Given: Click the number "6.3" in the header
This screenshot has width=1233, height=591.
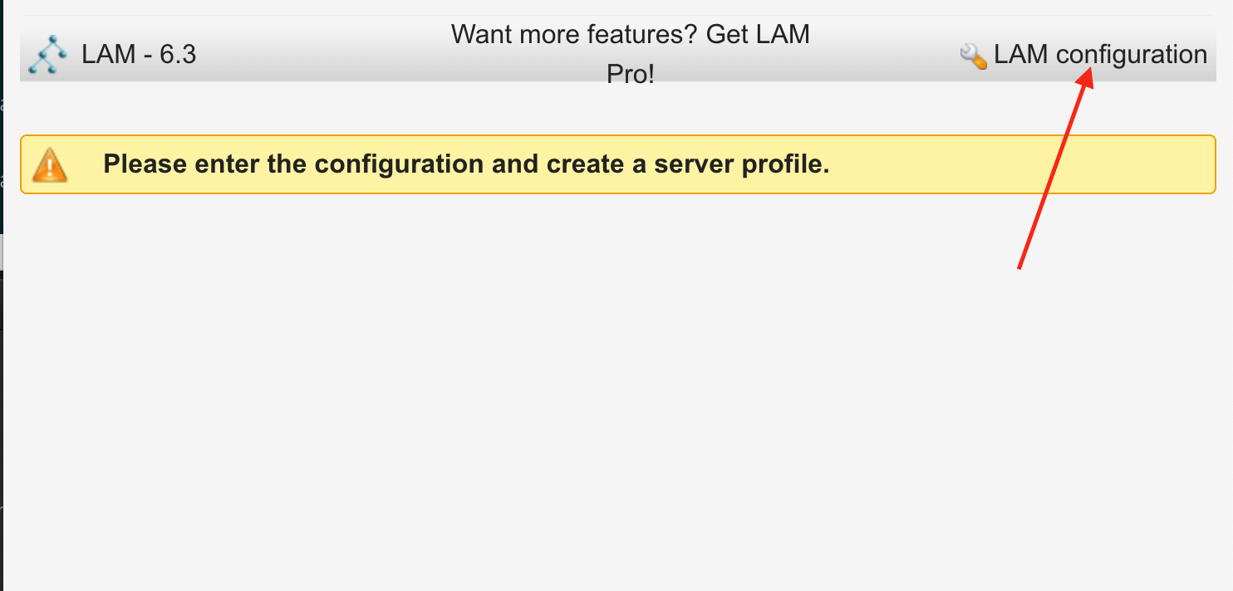Looking at the screenshot, I should [x=178, y=55].
